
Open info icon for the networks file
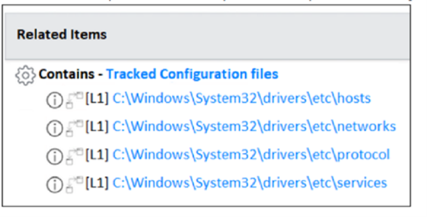tap(55, 128)
